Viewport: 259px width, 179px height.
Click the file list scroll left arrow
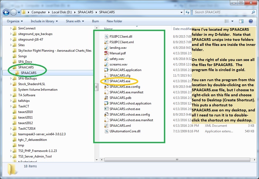(x=102, y=160)
